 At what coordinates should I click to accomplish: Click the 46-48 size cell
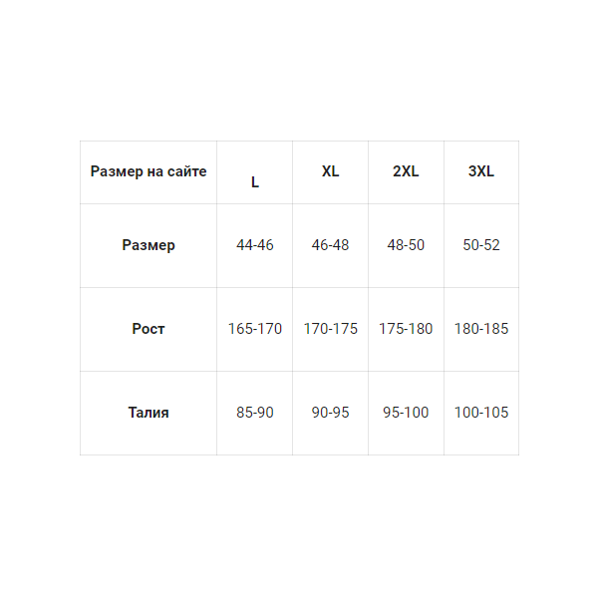click(330, 245)
